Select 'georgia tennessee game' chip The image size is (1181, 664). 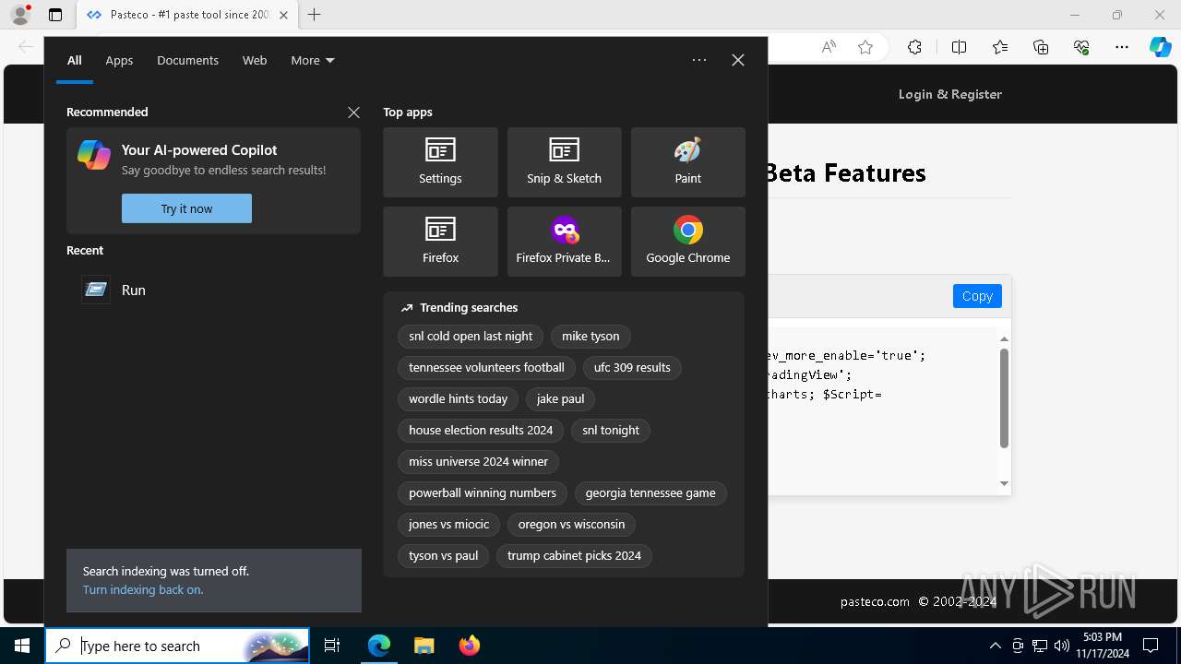point(650,493)
